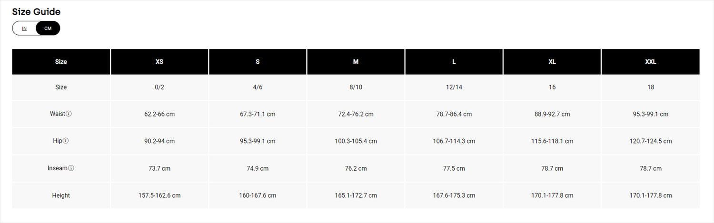Click the XXL column header
Image resolution: width=714 pixels, height=223 pixels.
click(x=651, y=62)
